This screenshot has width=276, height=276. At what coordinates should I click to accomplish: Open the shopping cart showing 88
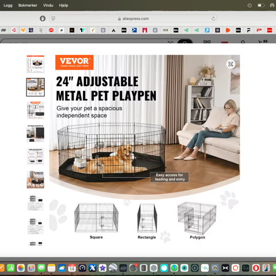[263, 41]
